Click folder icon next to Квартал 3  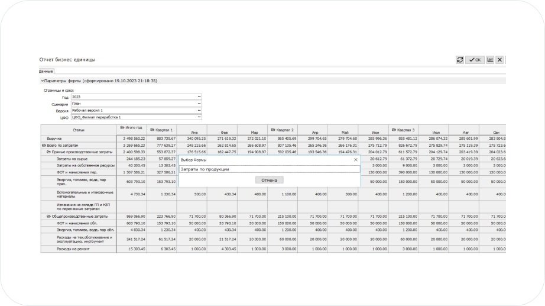tap(393, 130)
